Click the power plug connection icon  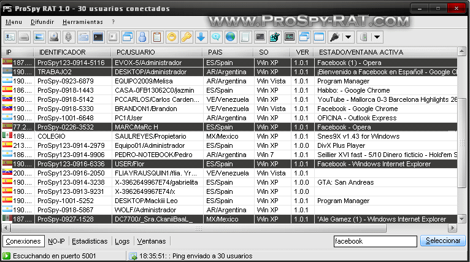[334, 37]
